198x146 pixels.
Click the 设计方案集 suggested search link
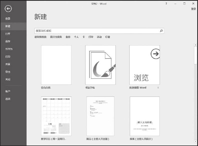pos(56,37)
